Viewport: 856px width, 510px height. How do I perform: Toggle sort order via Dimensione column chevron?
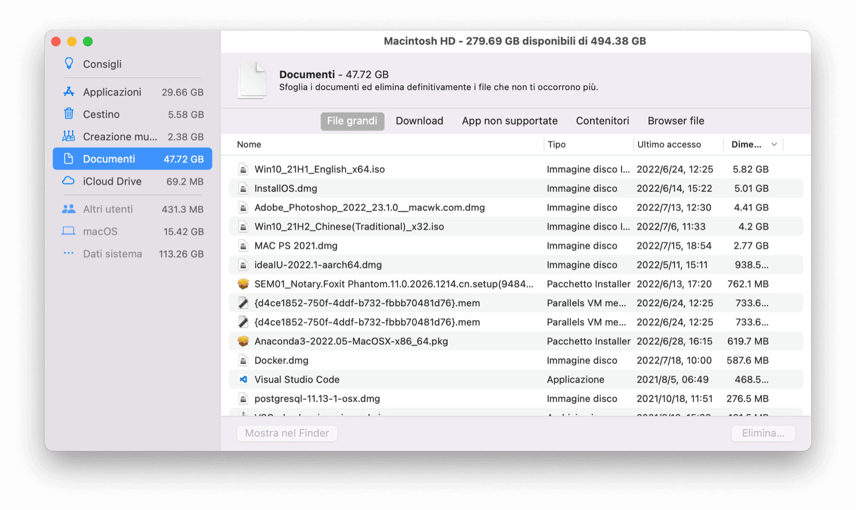coord(774,144)
